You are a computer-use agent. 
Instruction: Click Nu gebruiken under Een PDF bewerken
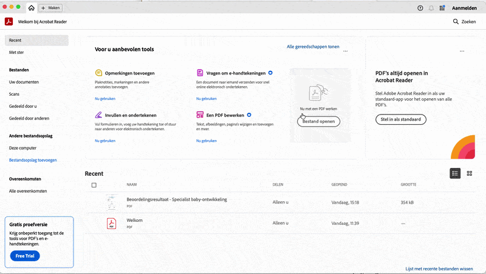tap(207, 141)
